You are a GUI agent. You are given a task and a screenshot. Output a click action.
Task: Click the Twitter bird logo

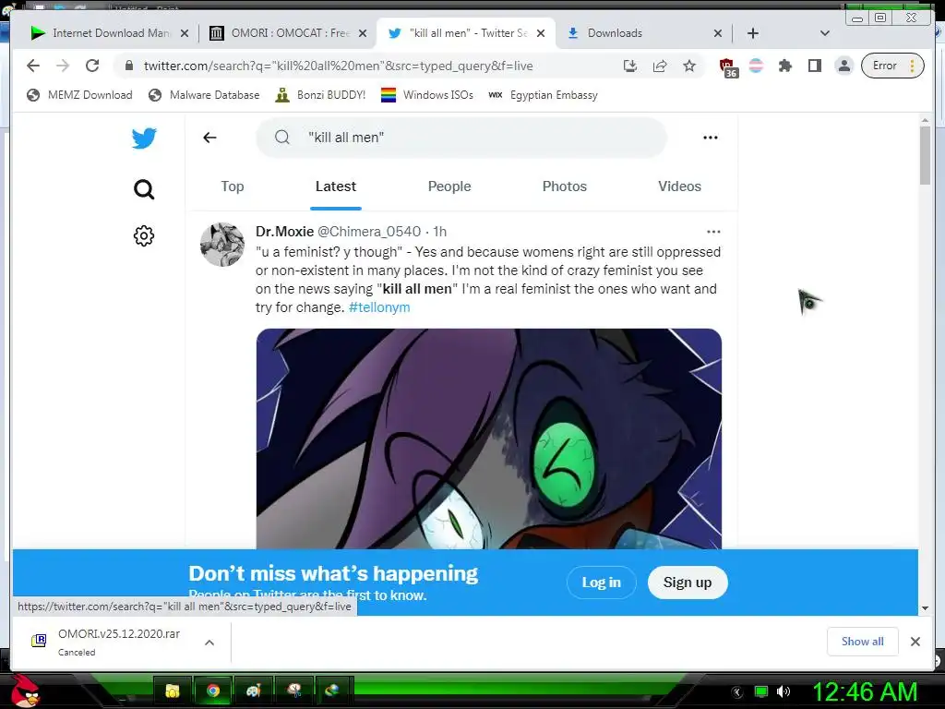tap(144, 138)
